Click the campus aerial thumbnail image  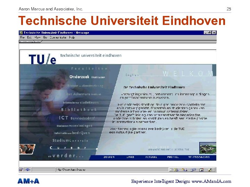click(208, 148)
